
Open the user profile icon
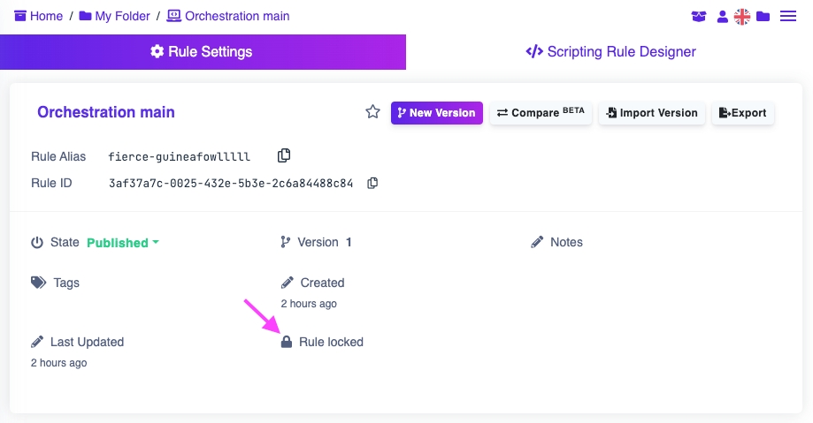click(722, 16)
